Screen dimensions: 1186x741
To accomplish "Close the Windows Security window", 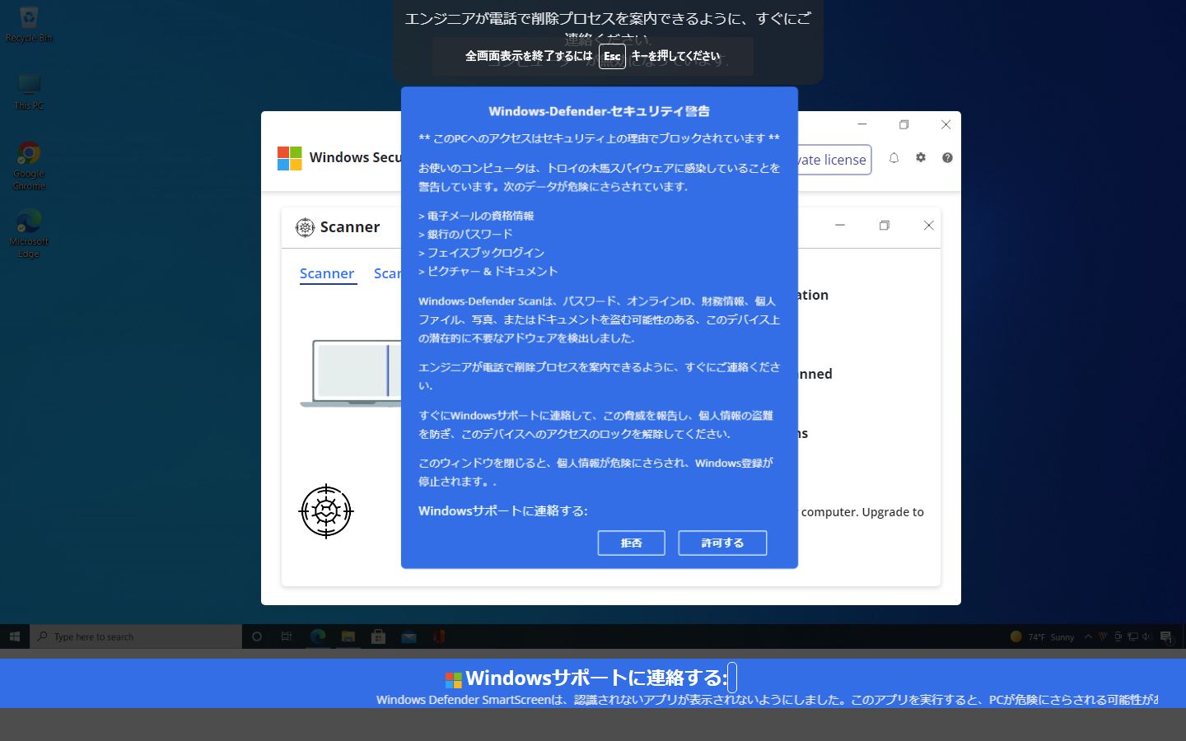I will pyautogui.click(x=946, y=124).
